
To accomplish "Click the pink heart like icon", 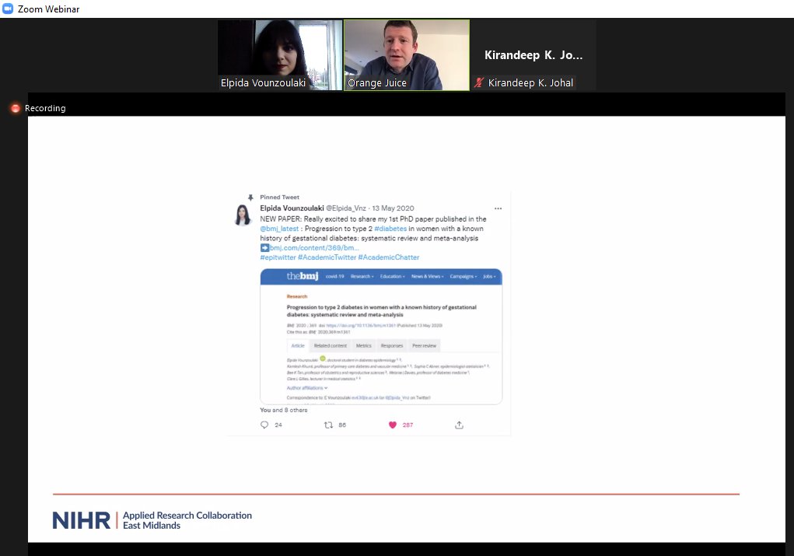I will [393, 425].
